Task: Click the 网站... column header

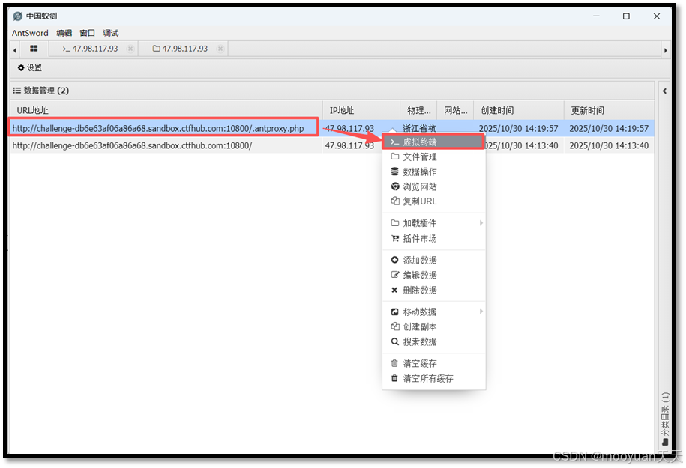Action: (x=455, y=111)
